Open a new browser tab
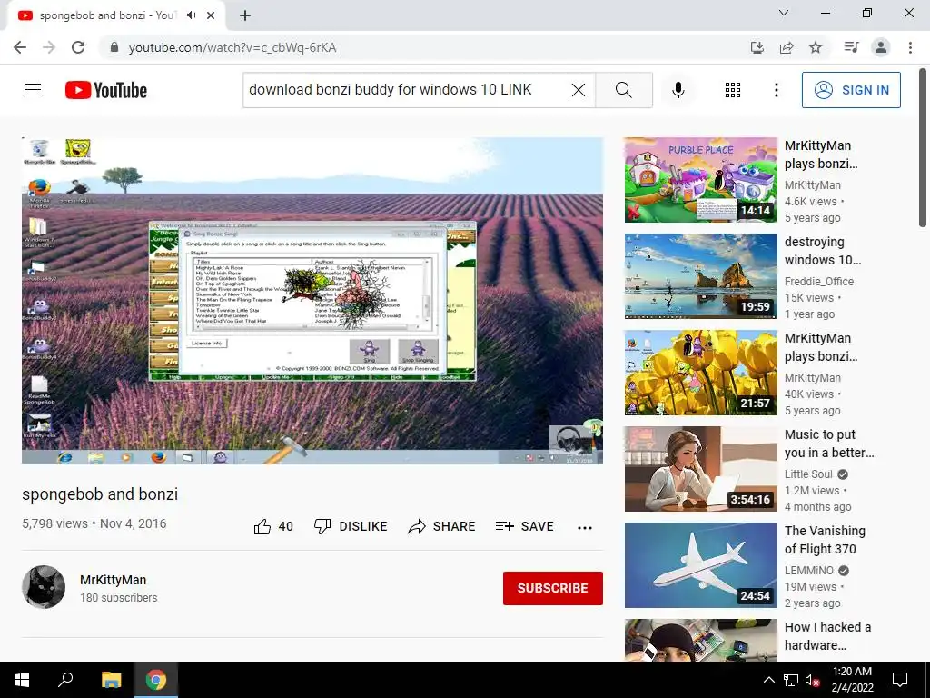 click(245, 15)
